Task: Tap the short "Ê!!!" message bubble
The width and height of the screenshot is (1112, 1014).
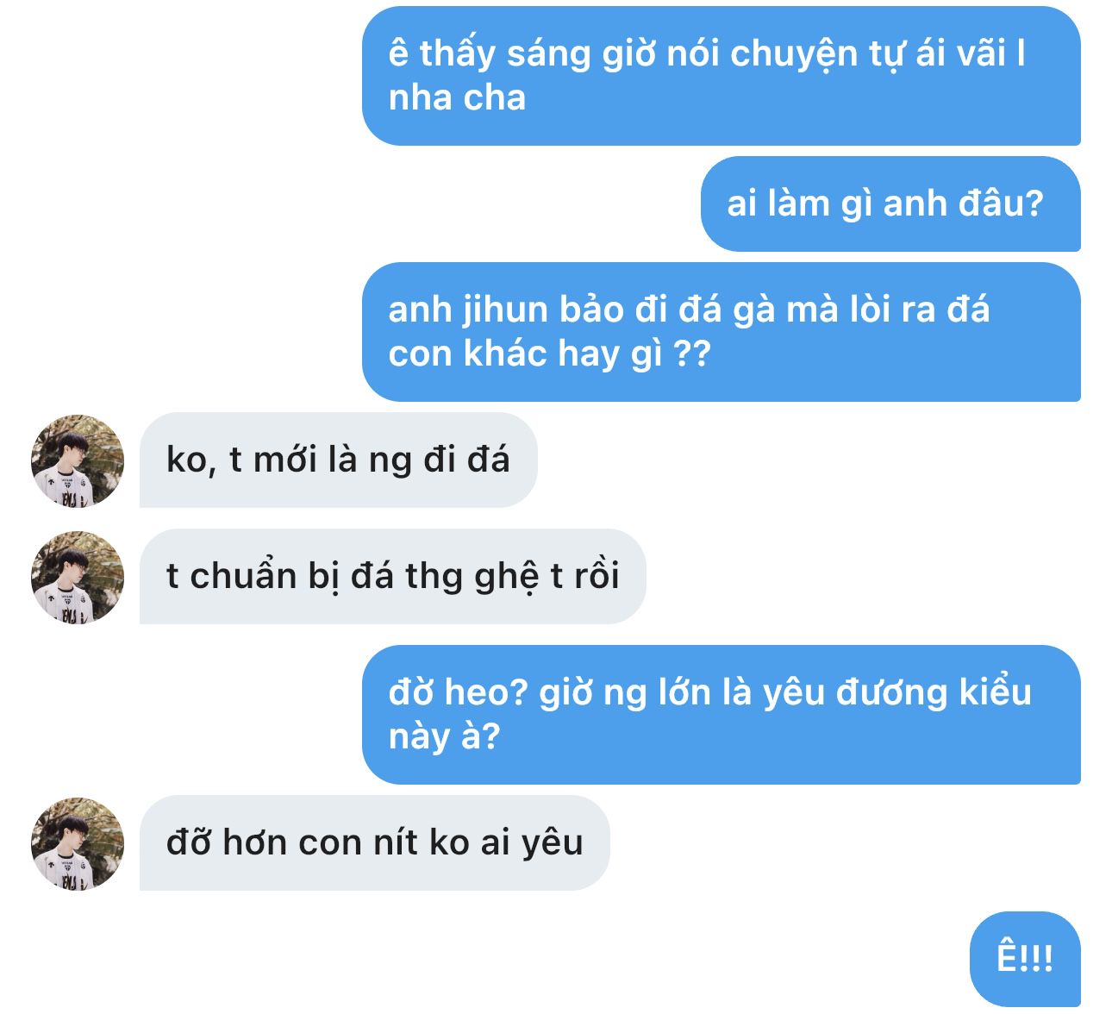Action: [1024, 958]
